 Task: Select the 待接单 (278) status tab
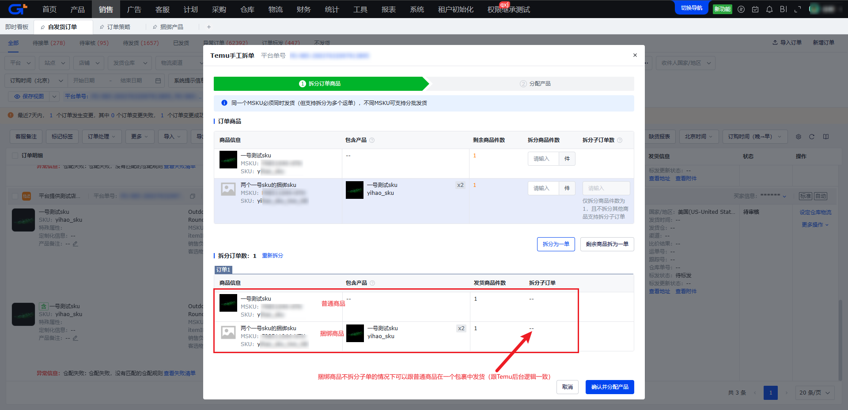[49, 43]
